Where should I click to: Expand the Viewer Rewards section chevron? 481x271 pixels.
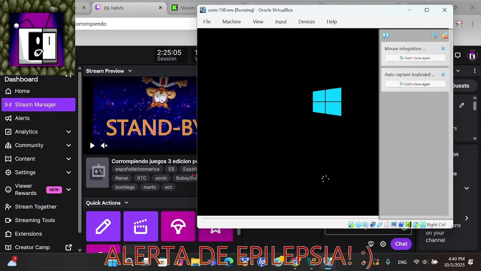pos(68,189)
